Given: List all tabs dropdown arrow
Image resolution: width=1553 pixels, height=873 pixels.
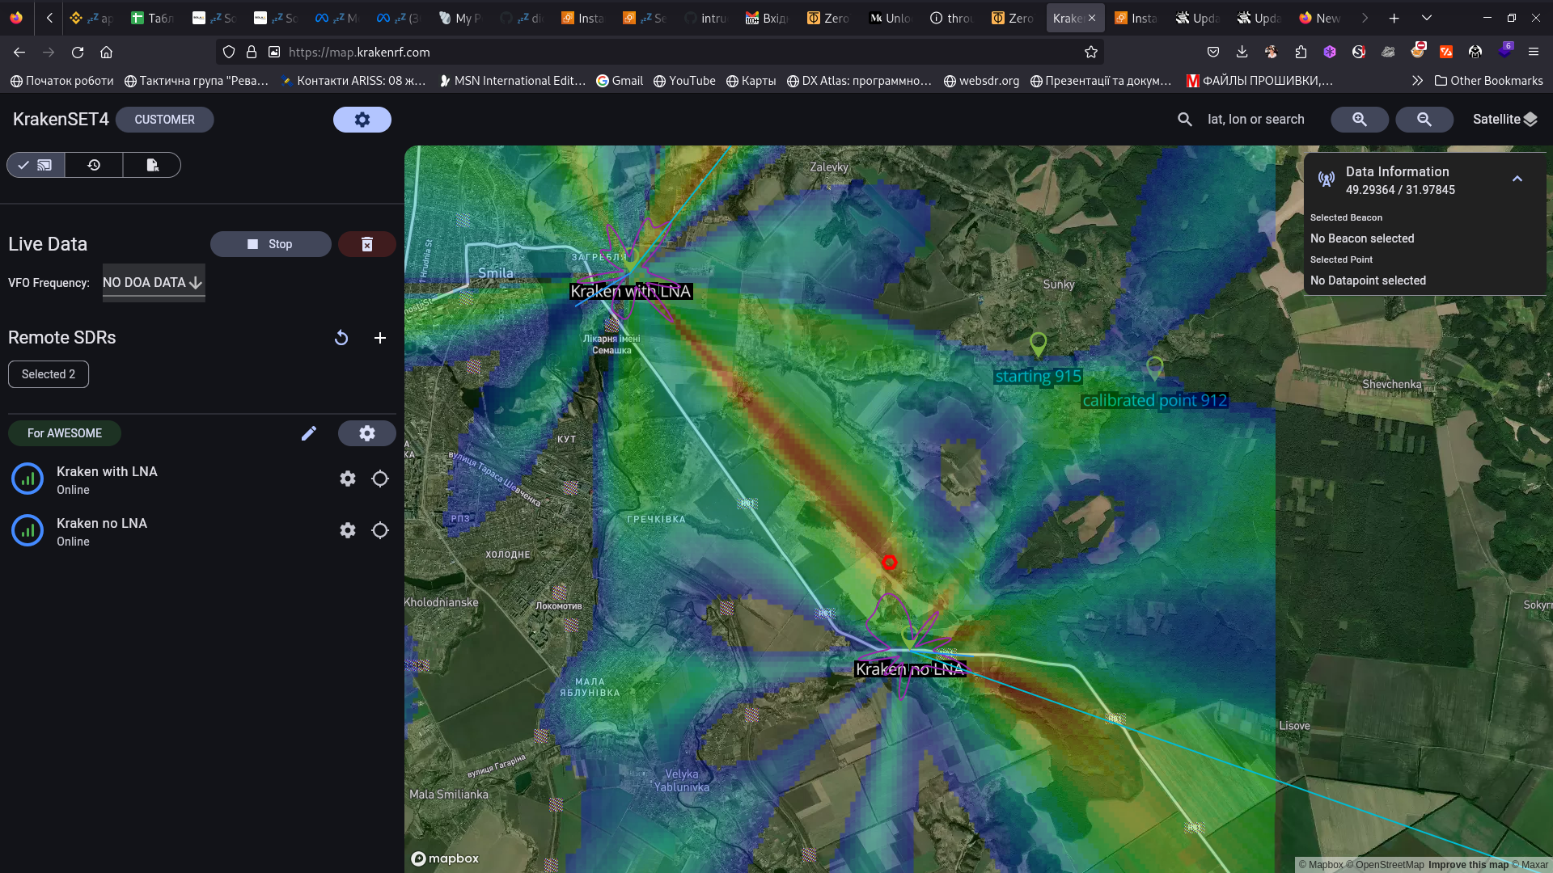Looking at the screenshot, I should pos(1427,18).
